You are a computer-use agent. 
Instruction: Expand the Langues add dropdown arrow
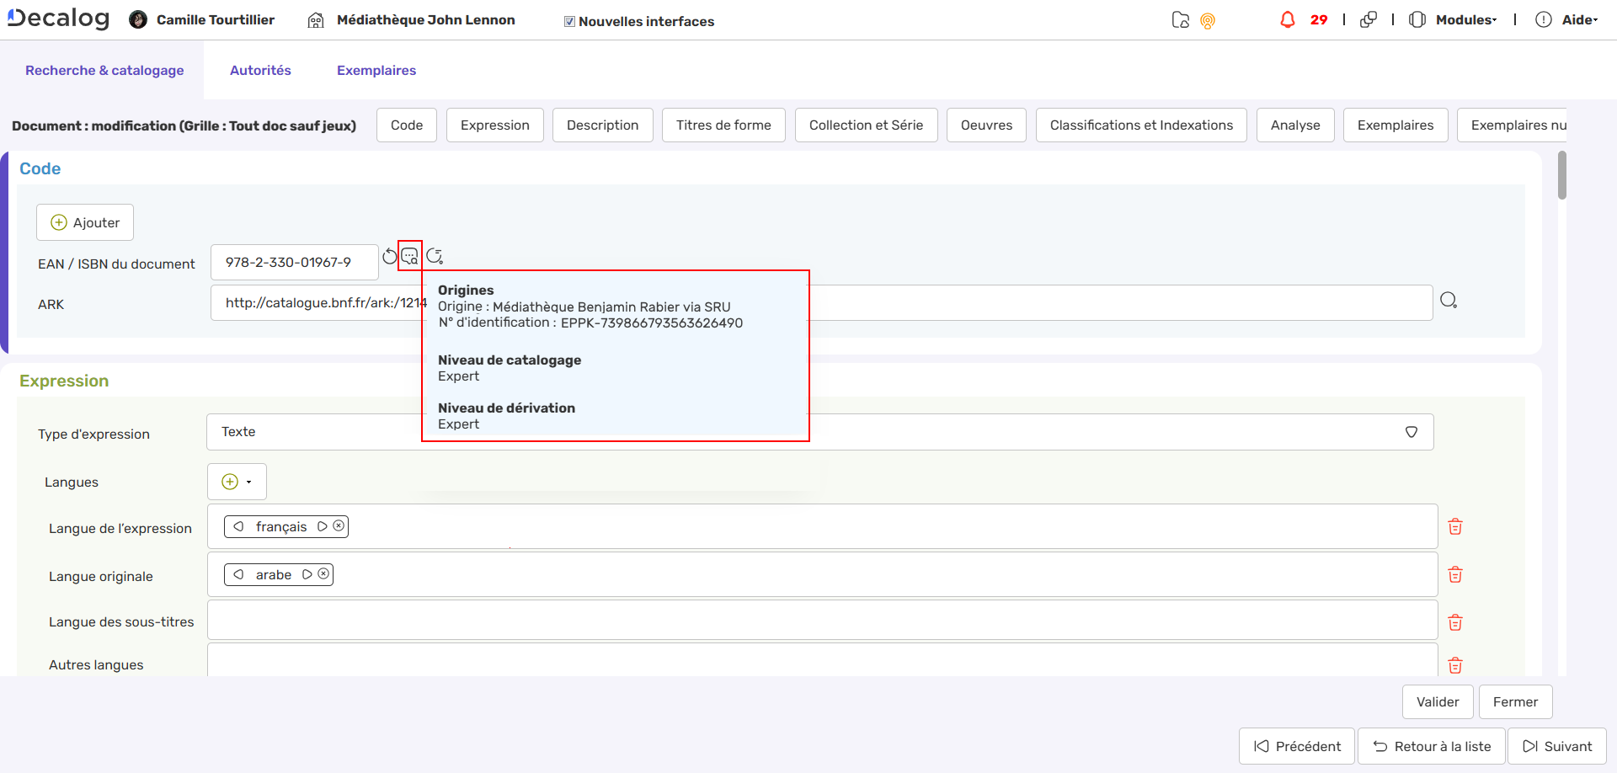click(250, 481)
